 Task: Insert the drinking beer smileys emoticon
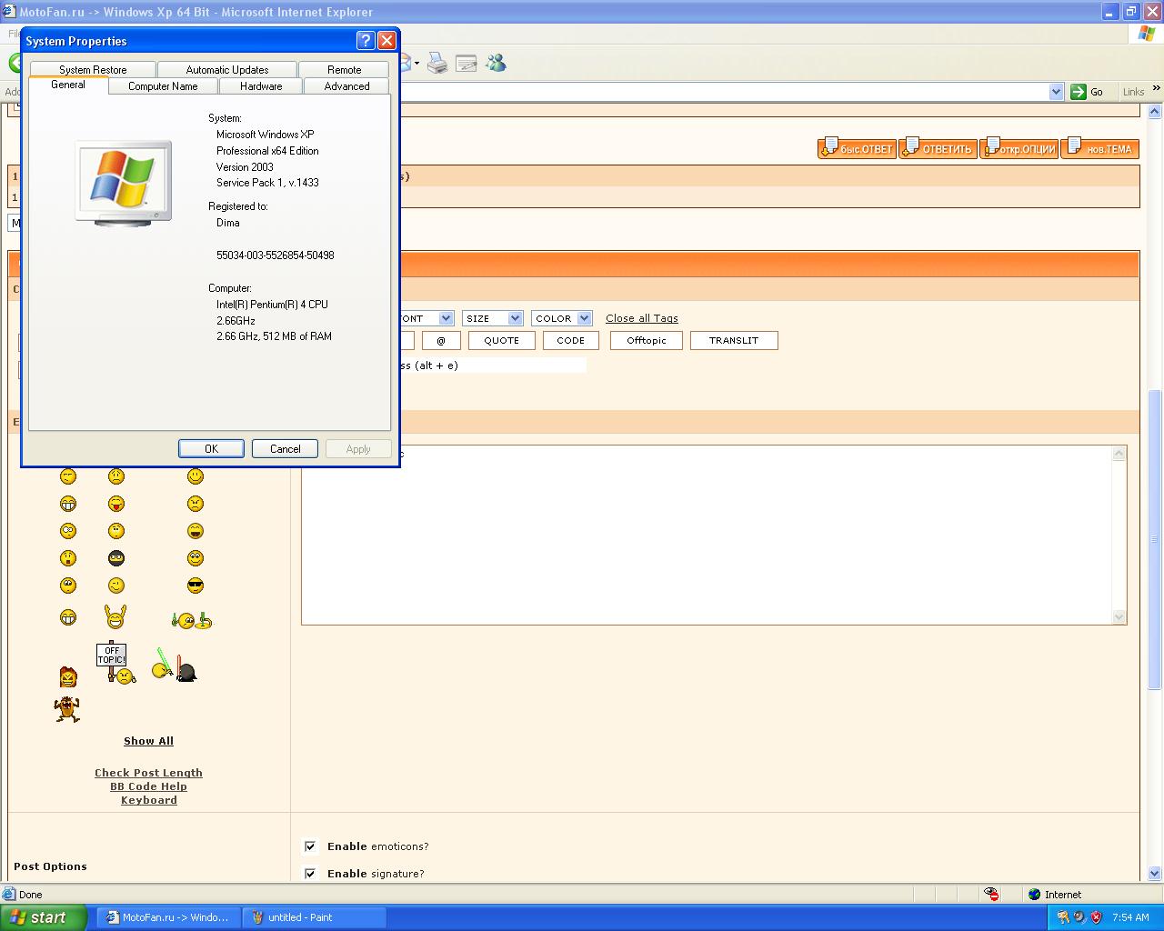[192, 620]
